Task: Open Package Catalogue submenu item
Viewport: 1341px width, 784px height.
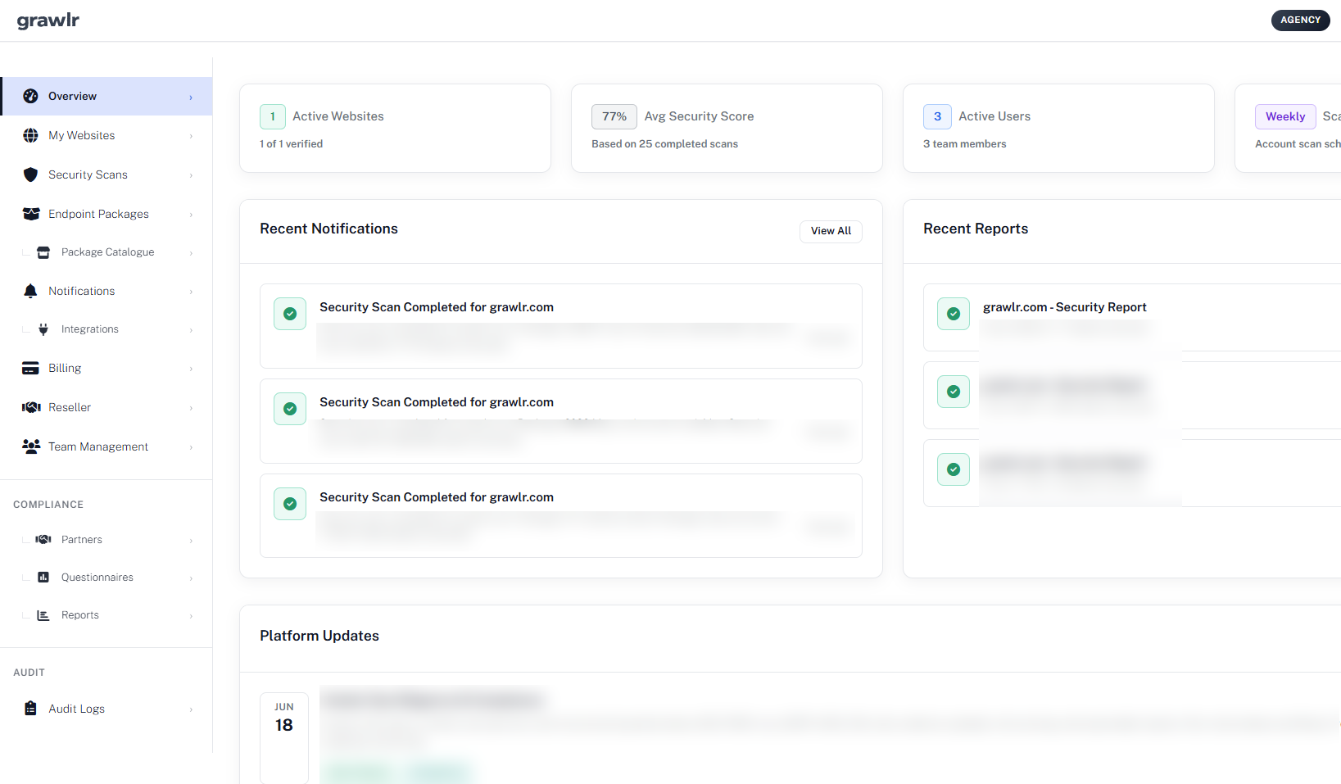Action: pos(106,252)
